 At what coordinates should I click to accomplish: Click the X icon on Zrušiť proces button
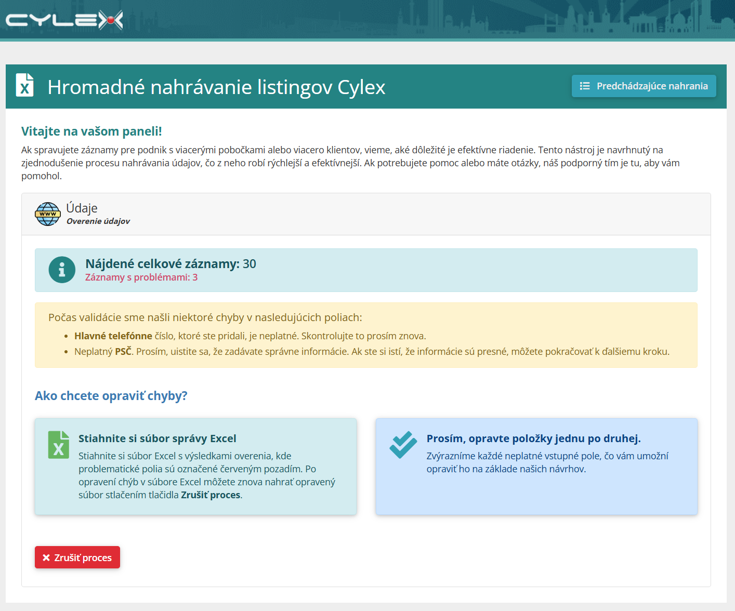click(46, 557)
